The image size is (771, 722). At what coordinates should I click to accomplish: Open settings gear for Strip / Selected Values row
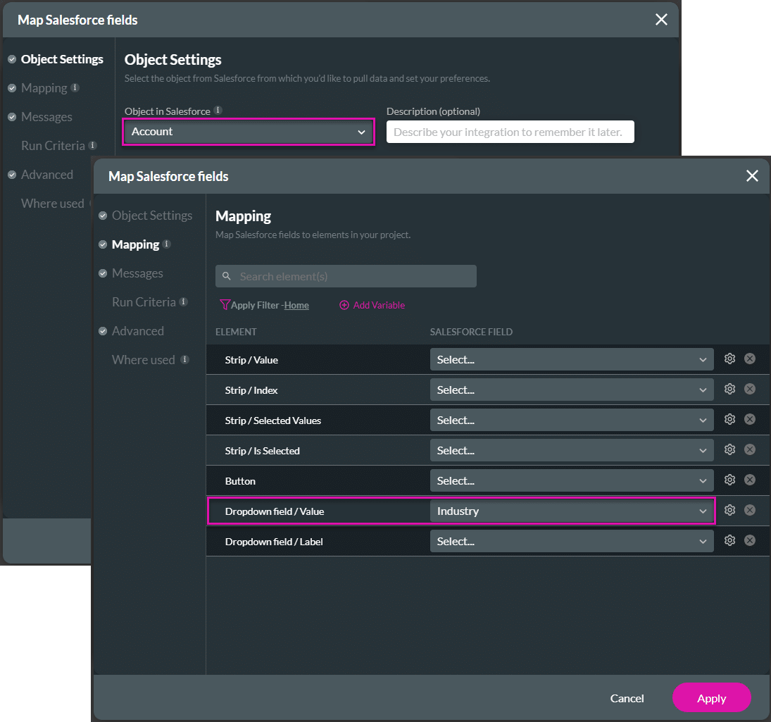point(729,419)
